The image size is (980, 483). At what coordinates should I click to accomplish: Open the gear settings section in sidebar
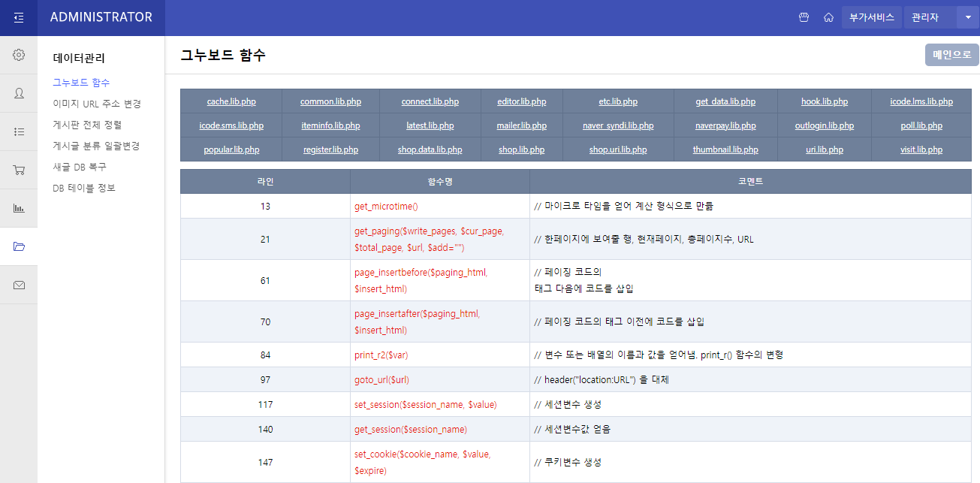(19, 55)
